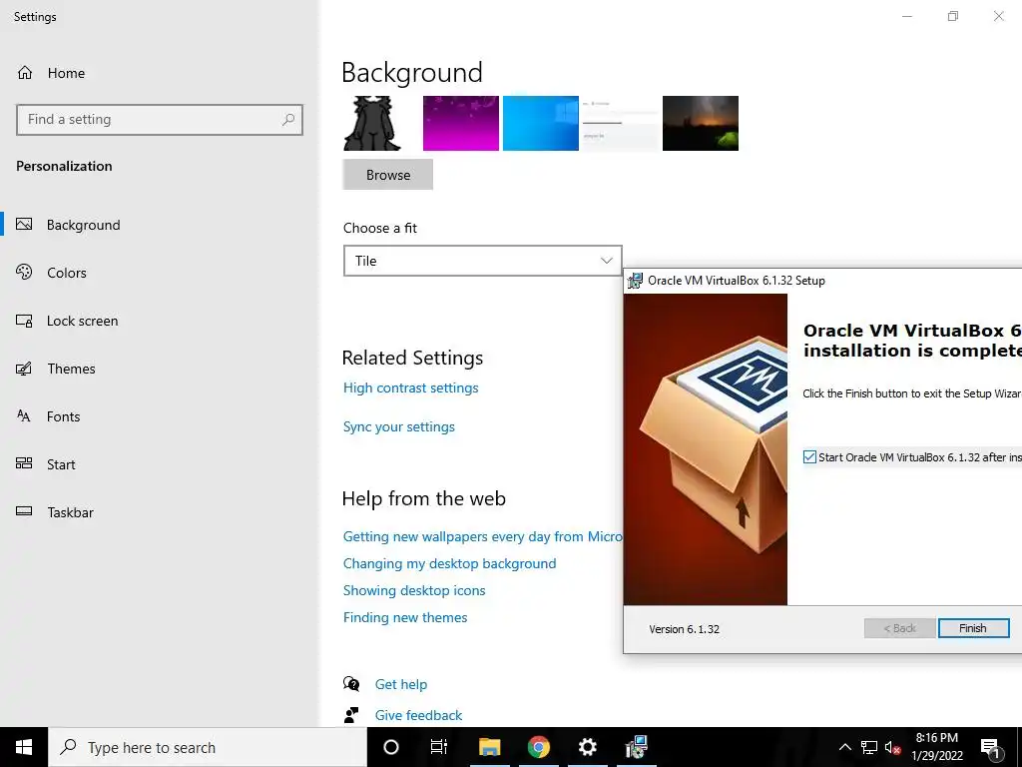Open Cortana from the taskbar
The width and height of the screenshot is (1022, 767).
[391, 747]
